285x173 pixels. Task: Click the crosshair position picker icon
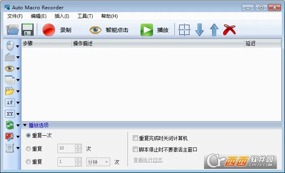tap(184, 30)
